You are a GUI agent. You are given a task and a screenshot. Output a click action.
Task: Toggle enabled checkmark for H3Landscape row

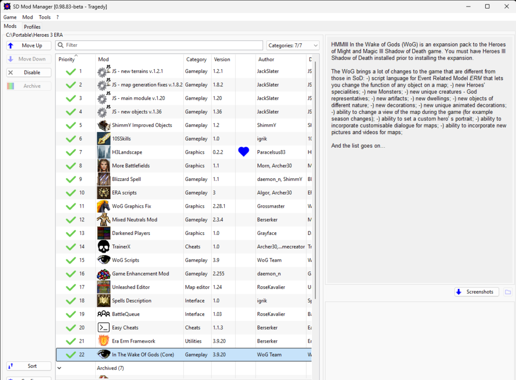click(71, 153)
